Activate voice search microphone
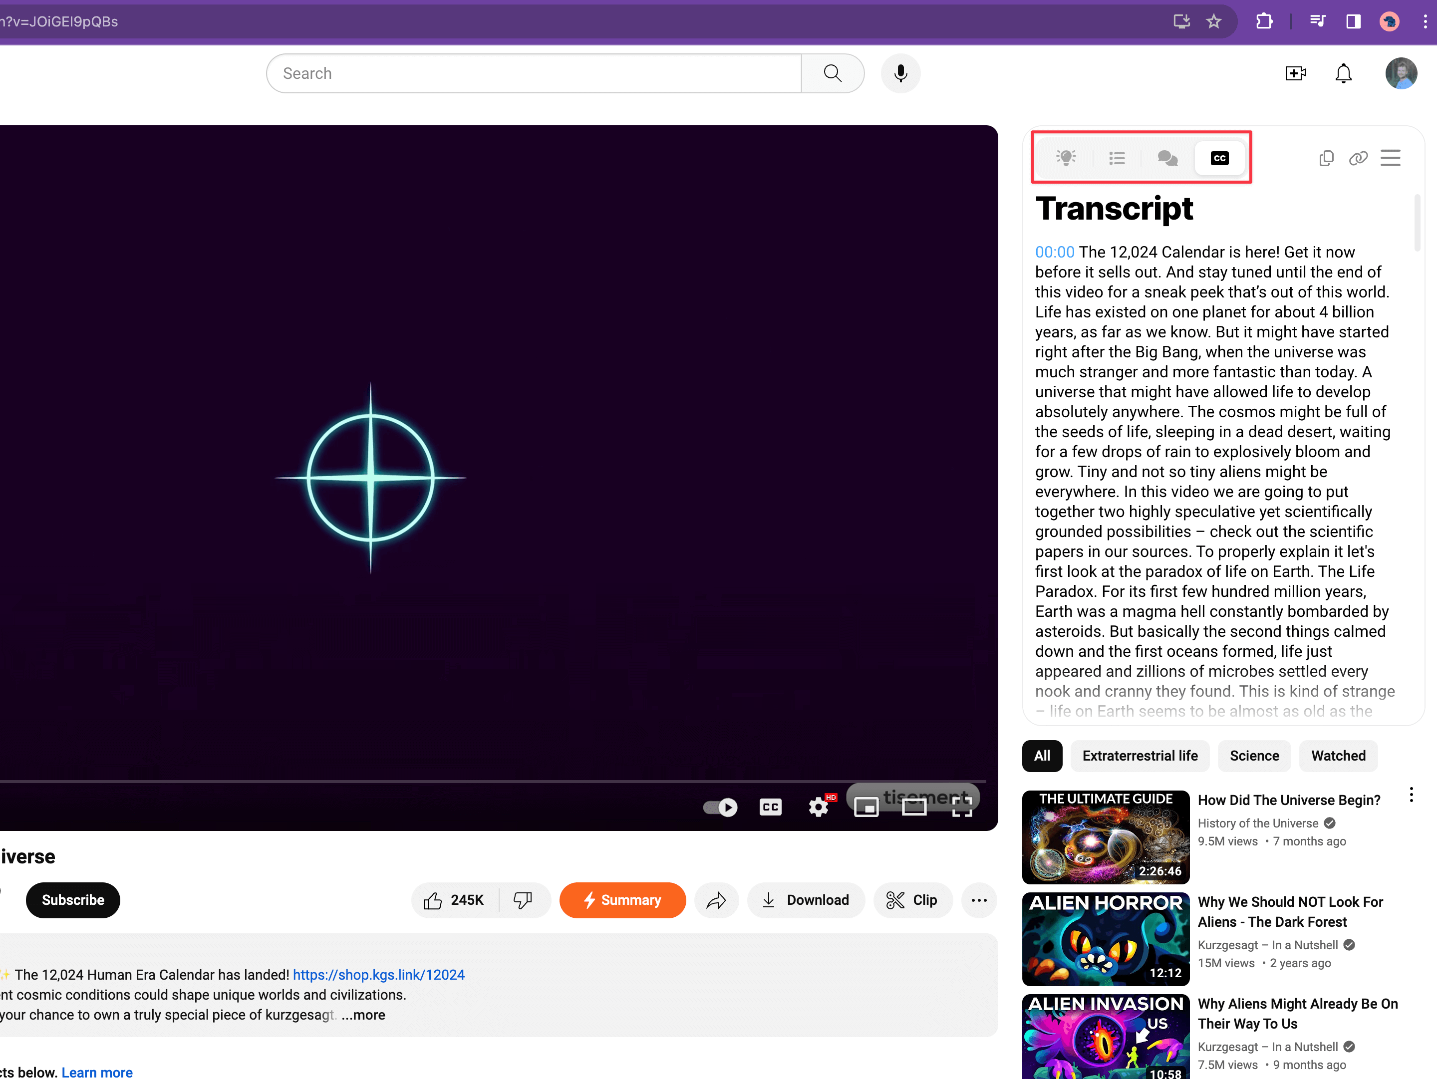The height and width of the screenshot is (1079, 1437). 900,73
